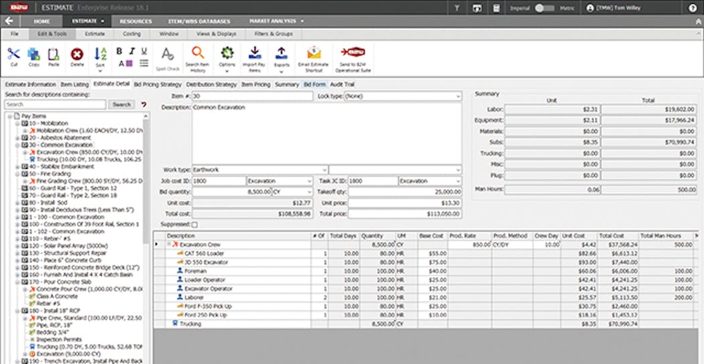Check the Suppressed checkbox
This screenshot has height=364, width=704.
tap(194, 224)
